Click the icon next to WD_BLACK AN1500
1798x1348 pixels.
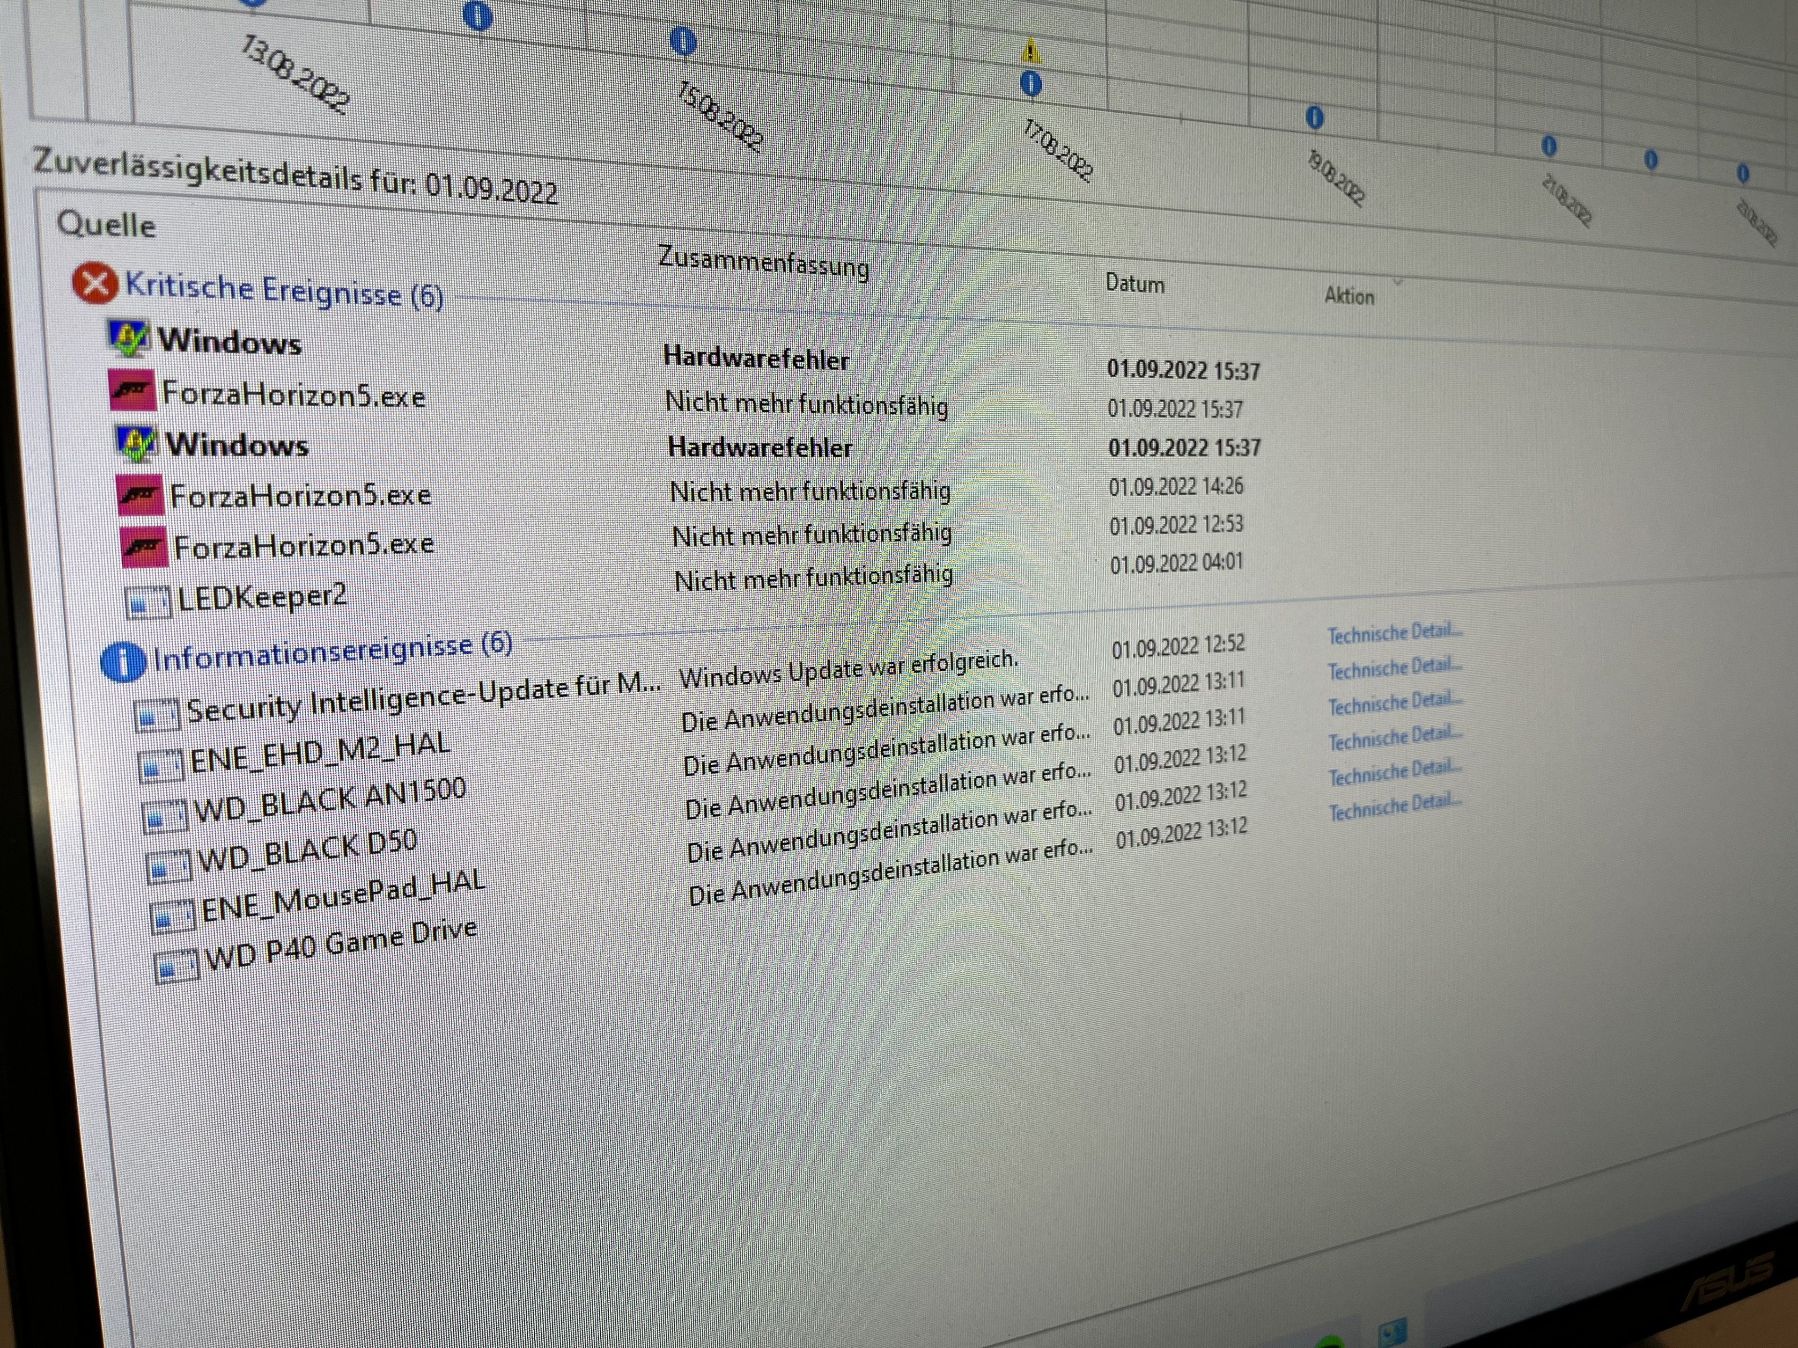tap(165, 816)
